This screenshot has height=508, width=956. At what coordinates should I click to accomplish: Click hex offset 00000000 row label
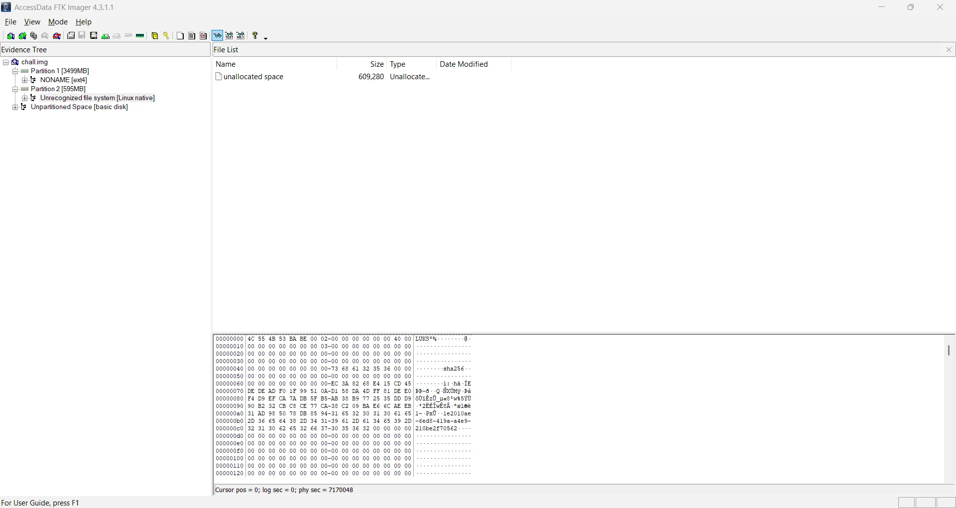[x=230, y=339]
